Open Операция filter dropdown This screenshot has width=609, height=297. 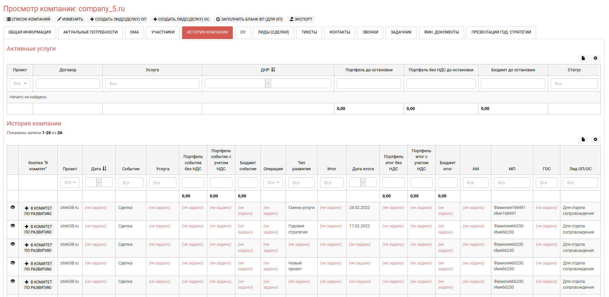(273, 183)
